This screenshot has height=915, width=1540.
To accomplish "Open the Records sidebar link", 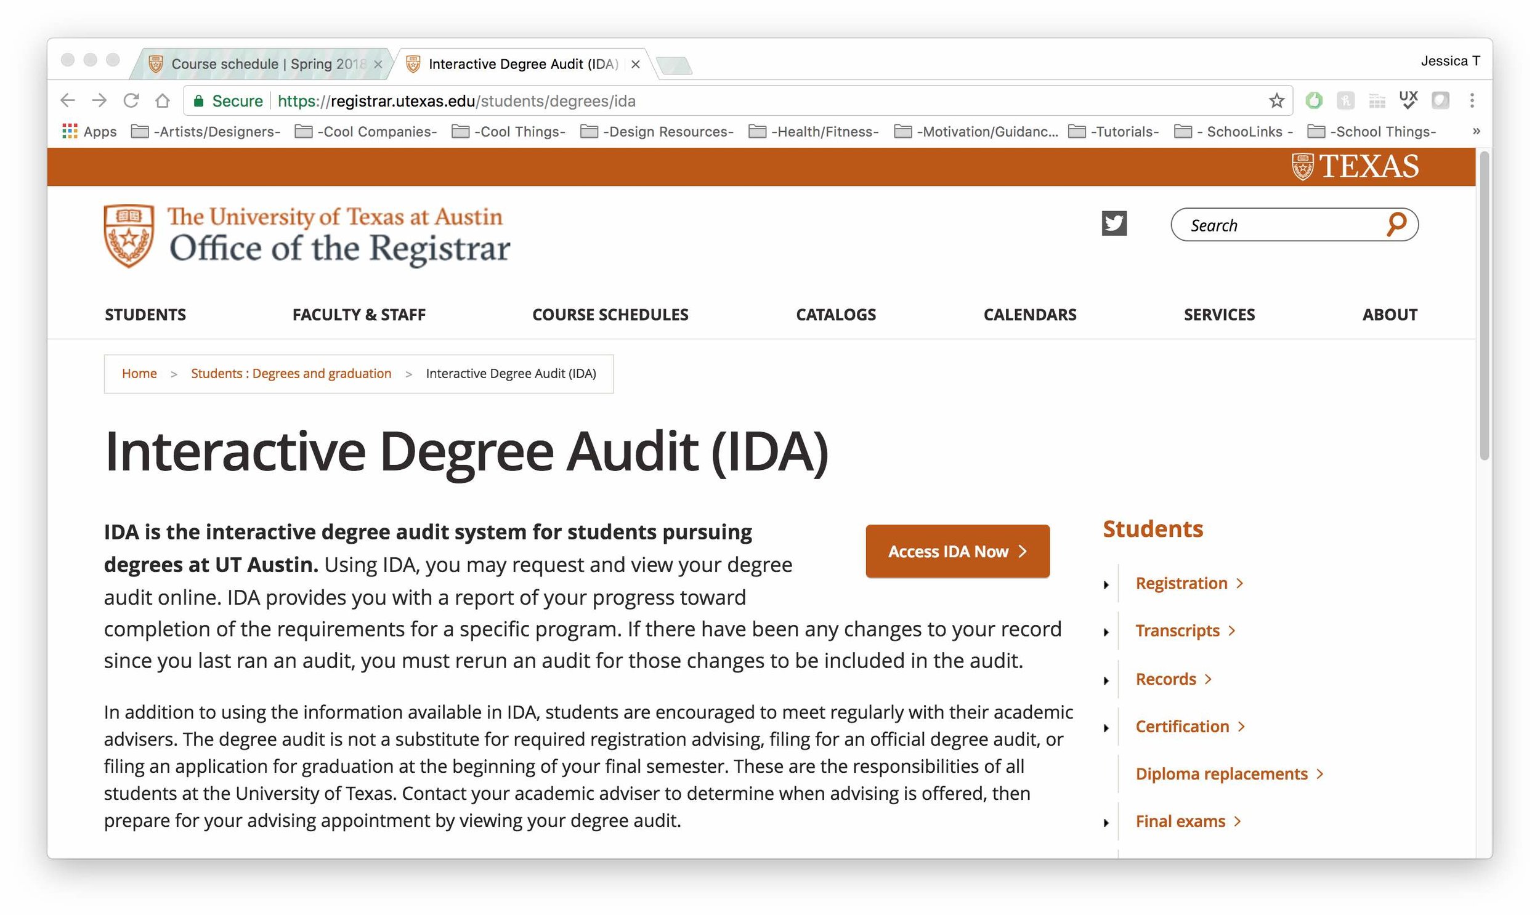I will 1173,679.
